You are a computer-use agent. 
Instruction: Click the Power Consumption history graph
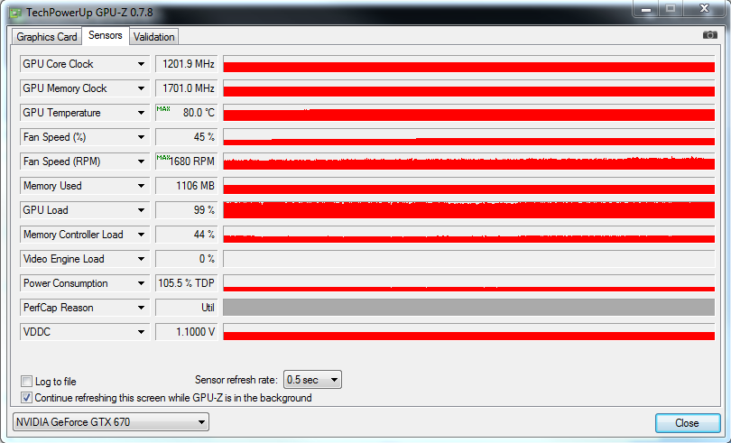click(x=469, y=283)
